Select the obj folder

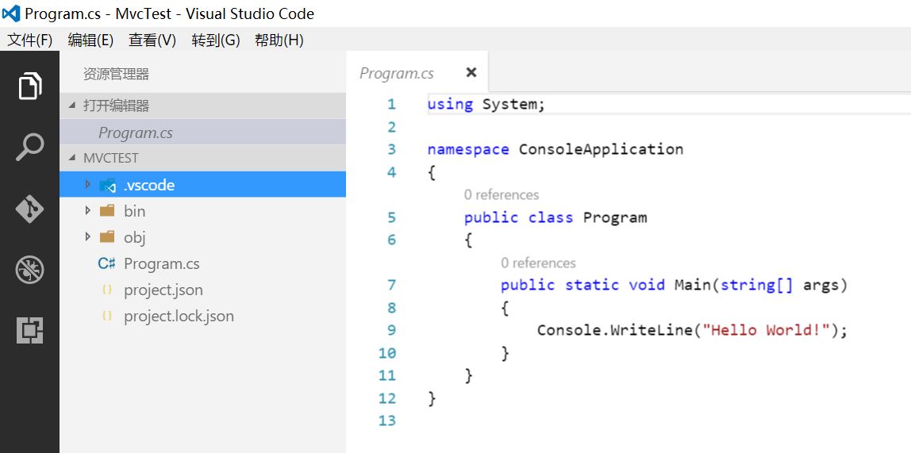click(x=203, y=237)
